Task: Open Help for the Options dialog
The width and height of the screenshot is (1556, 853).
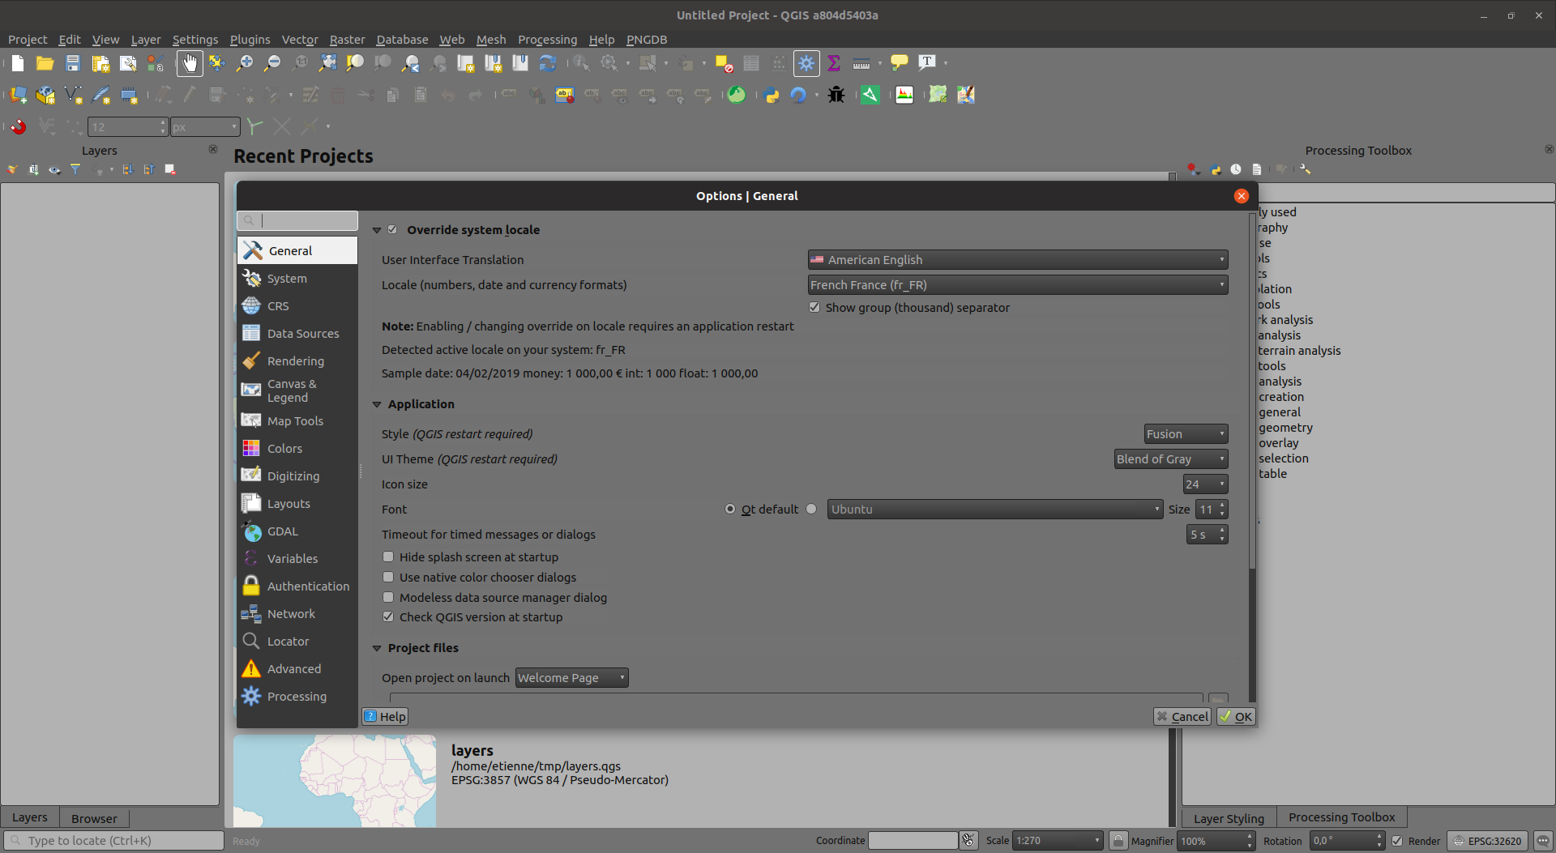Action: pos(385,717)
